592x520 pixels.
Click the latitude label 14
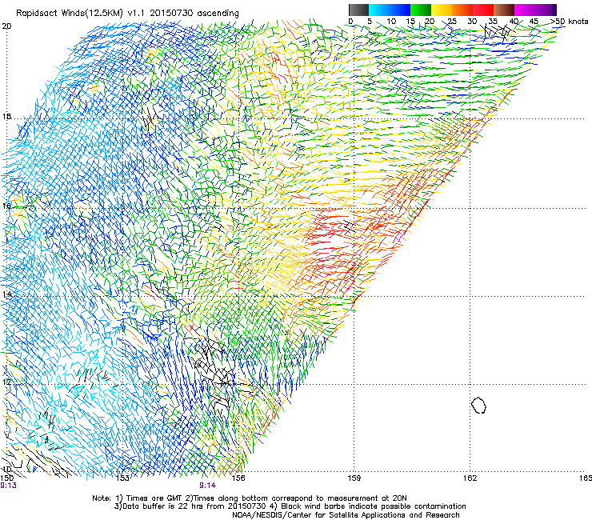tap(6, 294)
